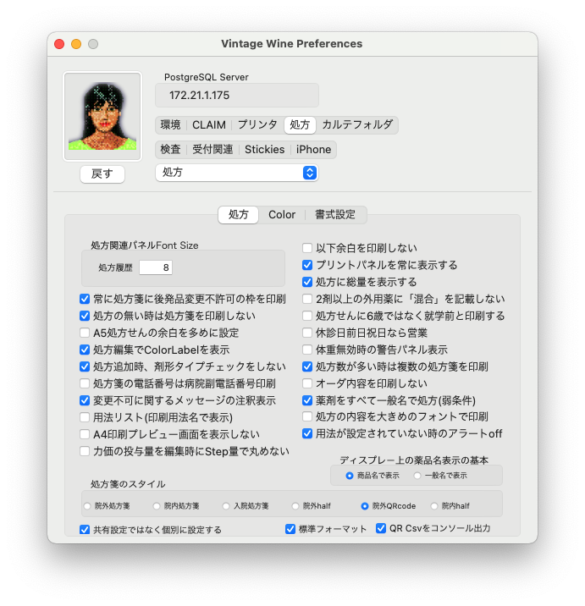Uncheck QR Csvをコンソール出力 option
Screen dimensions: 585x606
click(381, 528)
